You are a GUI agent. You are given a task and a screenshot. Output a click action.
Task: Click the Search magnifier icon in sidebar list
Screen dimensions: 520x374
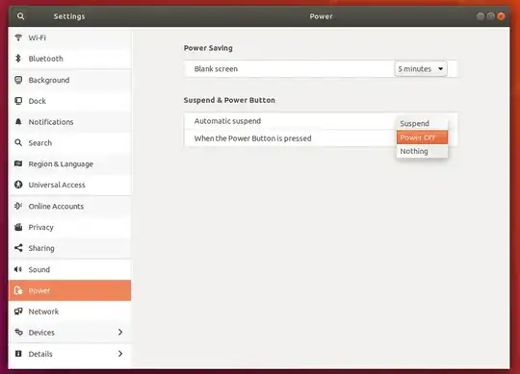point(18,142)
